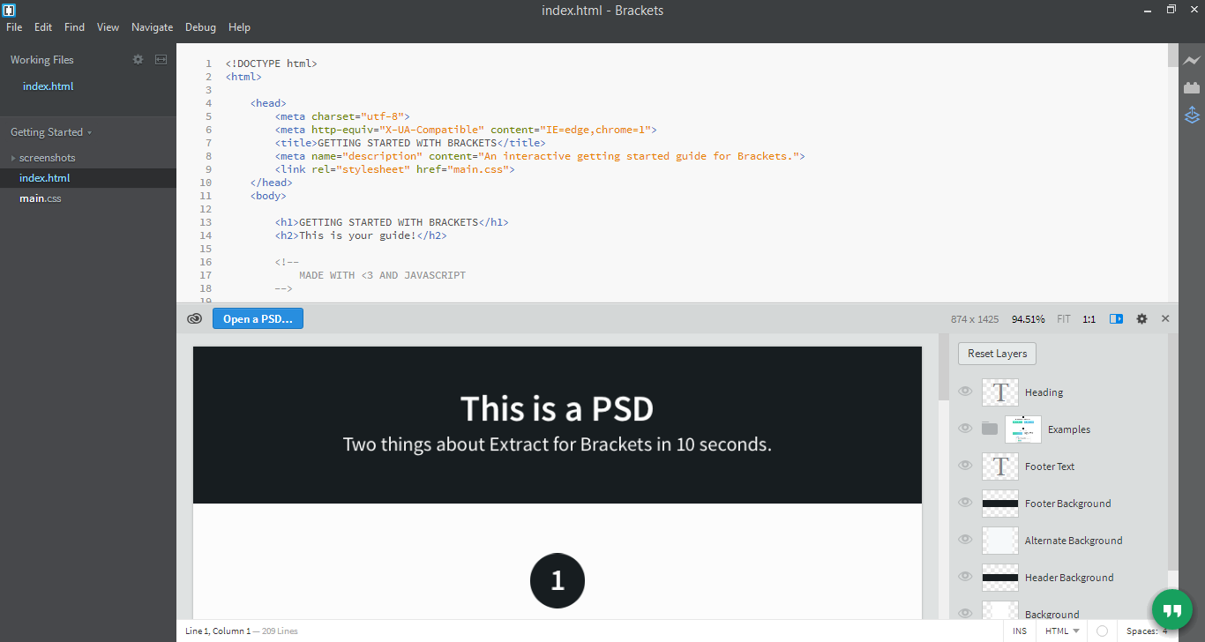This screenshot has width=1205, height=642.
Task: Toggle the layers panel view icon
Action: [x=1116, y=319]
